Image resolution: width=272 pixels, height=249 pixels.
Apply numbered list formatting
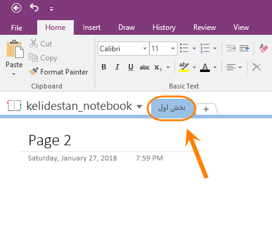click(x=205, y=48)
